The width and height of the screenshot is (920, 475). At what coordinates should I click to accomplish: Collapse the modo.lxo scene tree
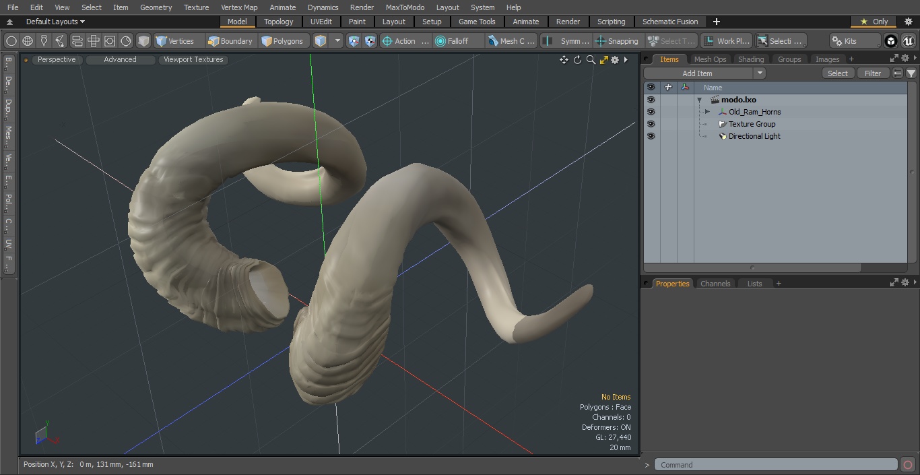(x=700, y=100)
